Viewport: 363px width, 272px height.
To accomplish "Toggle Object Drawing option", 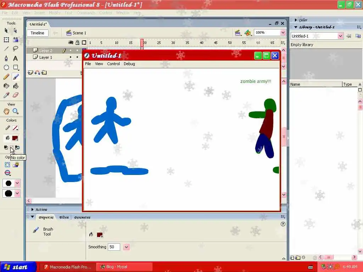I will (x=7, y=165).
